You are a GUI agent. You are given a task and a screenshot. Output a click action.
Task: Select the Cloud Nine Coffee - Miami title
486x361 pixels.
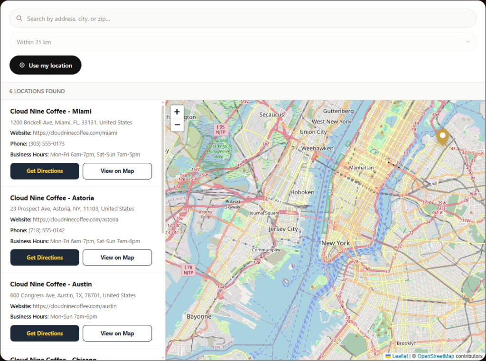(51, 111)
